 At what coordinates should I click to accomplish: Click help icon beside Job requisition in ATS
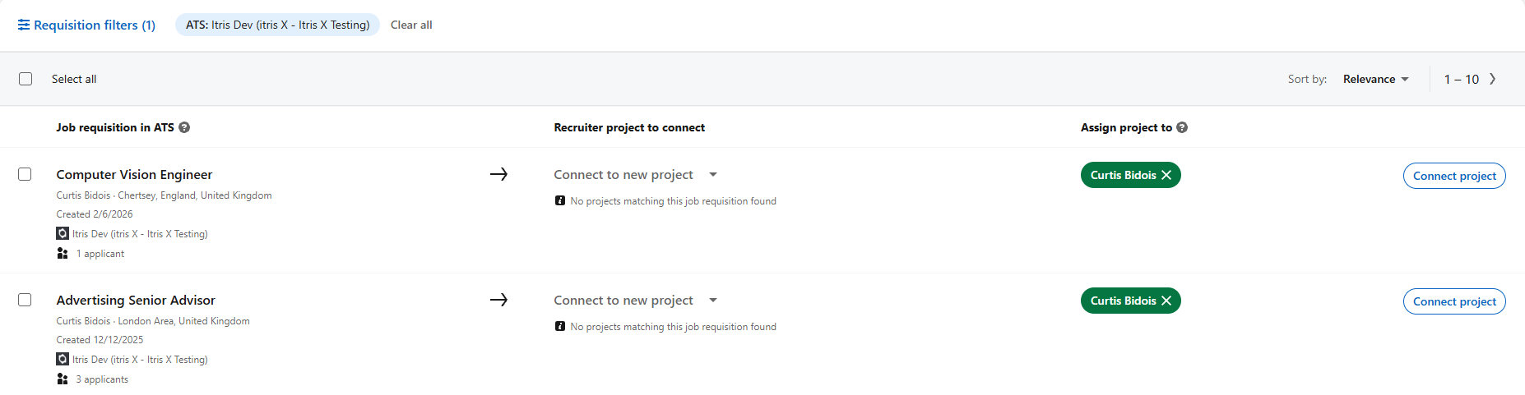[184, 127]
